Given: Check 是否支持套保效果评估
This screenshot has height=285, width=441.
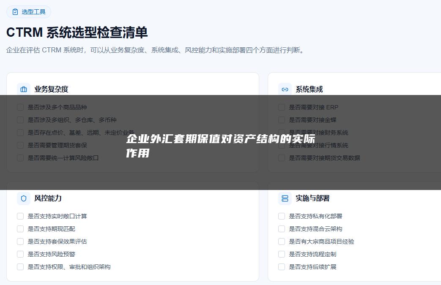Looking at the screenshot, I should 20,242.
